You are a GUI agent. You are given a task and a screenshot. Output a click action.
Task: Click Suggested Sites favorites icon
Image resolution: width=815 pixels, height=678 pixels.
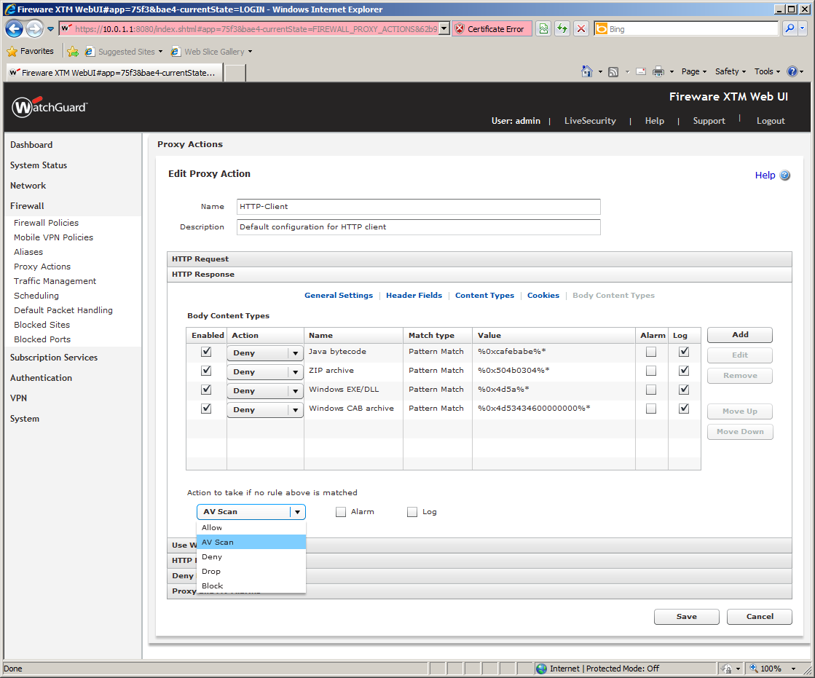pyautogui.click(x=90, y=52)
